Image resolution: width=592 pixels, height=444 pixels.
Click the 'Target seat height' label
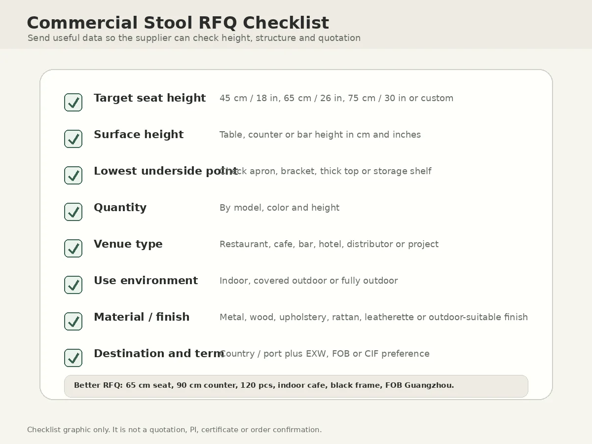[149, 98]
